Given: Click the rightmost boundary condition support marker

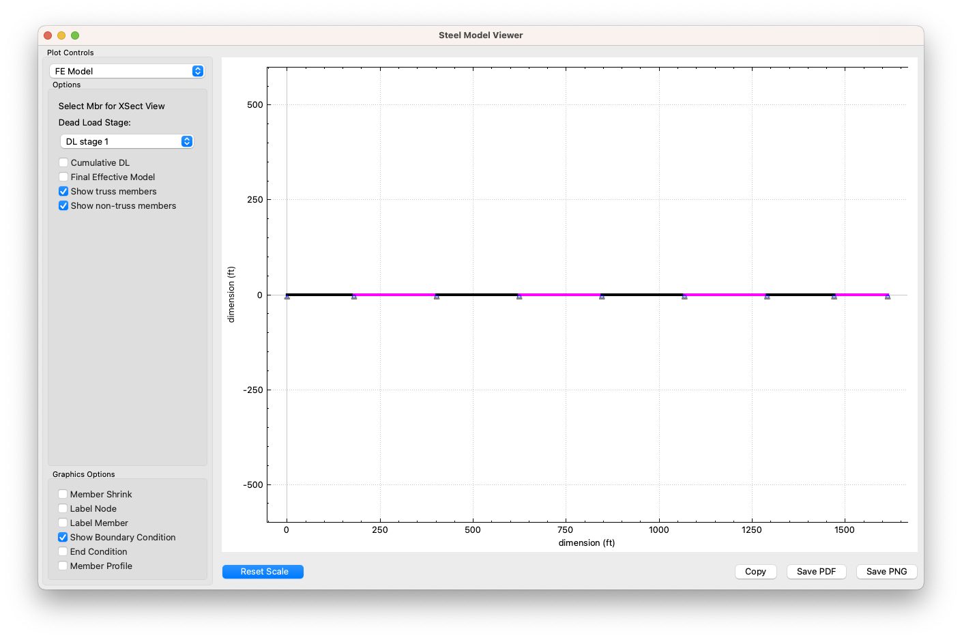Looking at the screenshot, I should [887, 297].
